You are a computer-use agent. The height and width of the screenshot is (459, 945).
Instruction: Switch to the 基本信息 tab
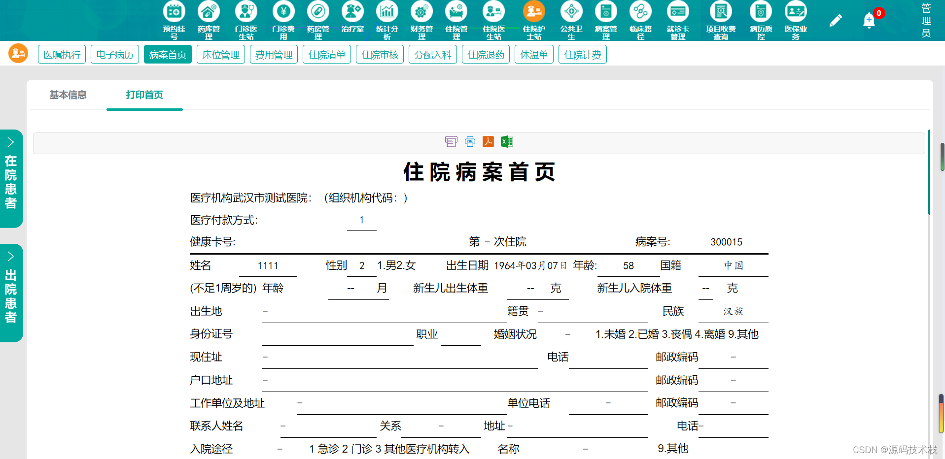point(68,95)
